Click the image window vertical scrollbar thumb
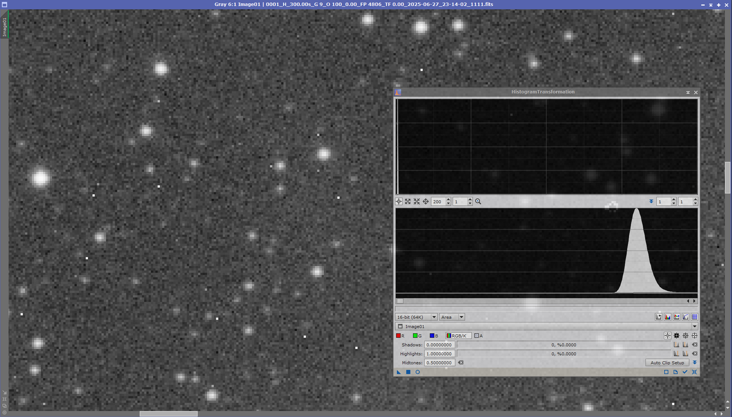732x417 pixels. (728, 178)
